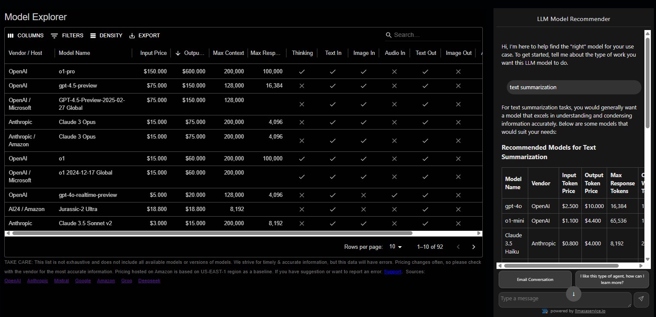This screenshot has width=656, height=317.
Task: Sort by Vendor / Host column
Action: click(25, 53)
